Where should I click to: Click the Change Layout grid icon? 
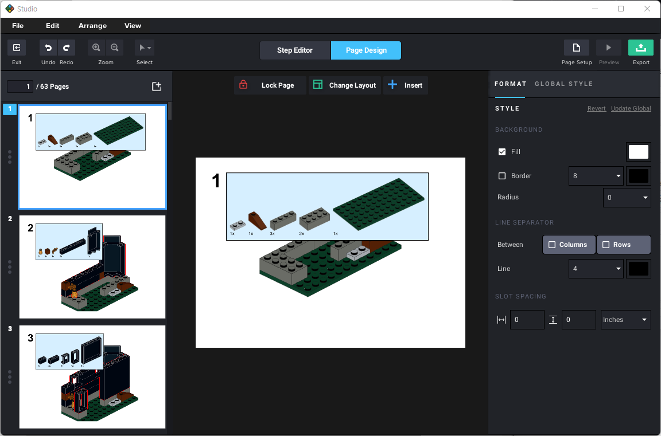click(317, 85)
